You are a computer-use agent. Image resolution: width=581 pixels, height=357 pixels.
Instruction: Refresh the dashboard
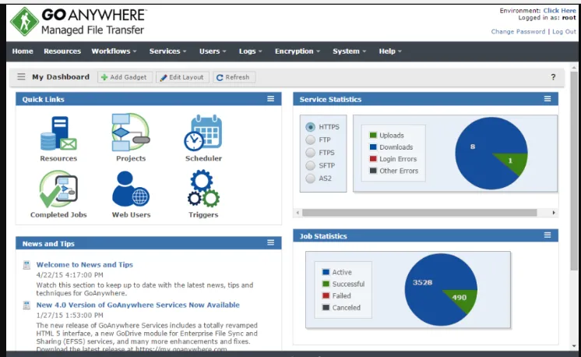(234, 77)
